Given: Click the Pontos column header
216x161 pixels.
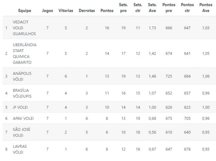Looking at the screenshot, I should tap(107, 10).
